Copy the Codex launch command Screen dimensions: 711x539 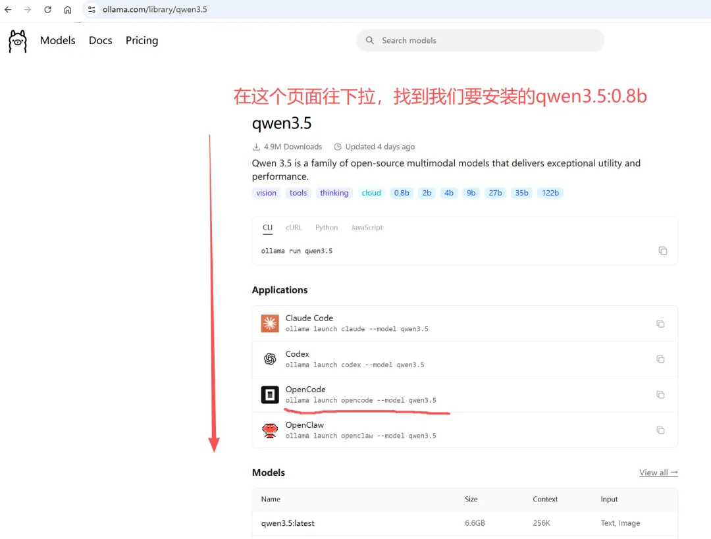[x=660, y=359]
